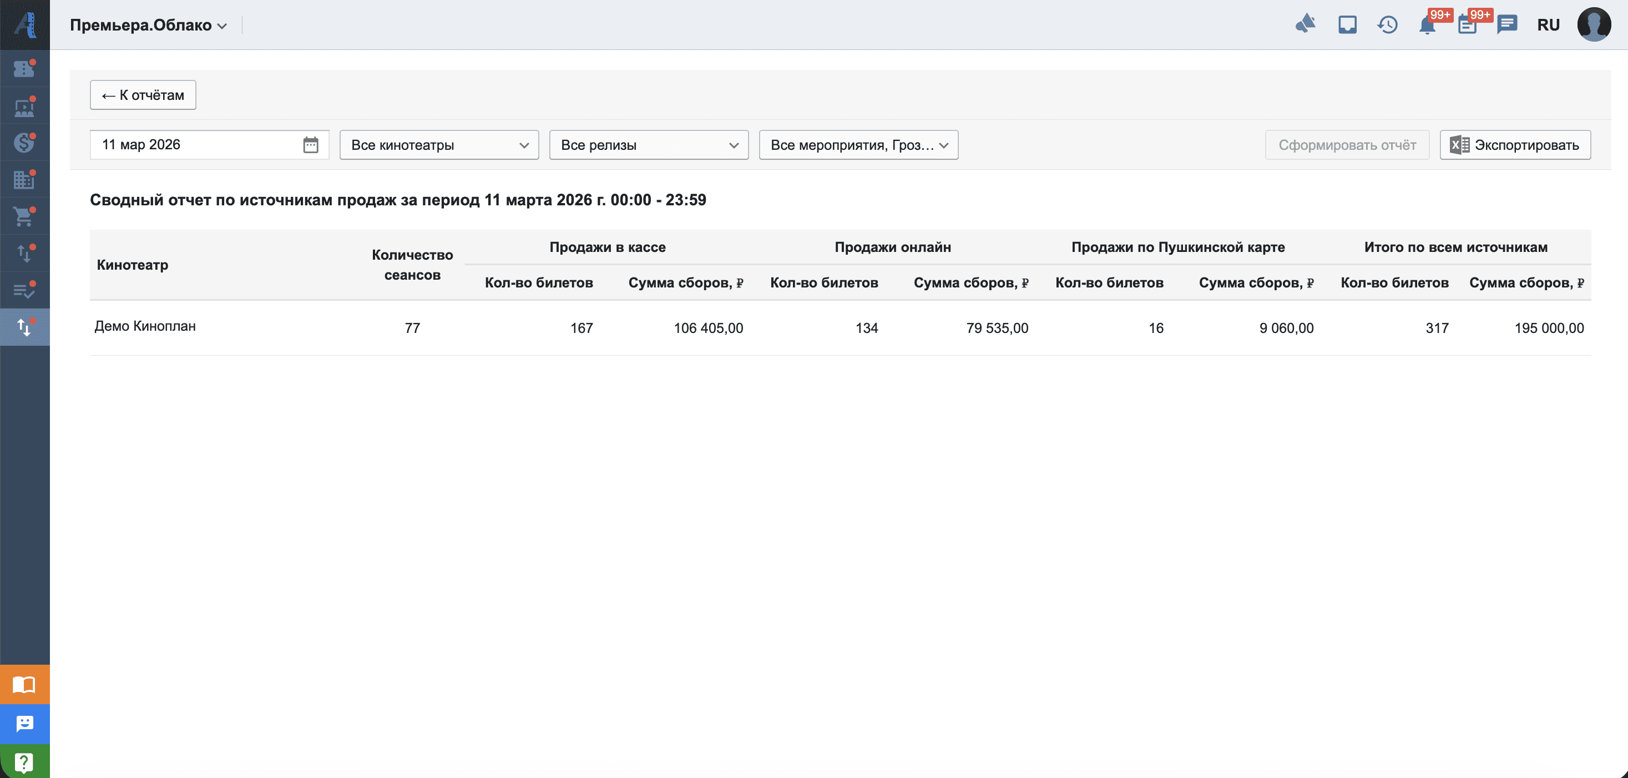Image resolution: width=1628 pixels, height=778 pixels.
Task: Go back with К отчётам button
Action: pos(143,95)
